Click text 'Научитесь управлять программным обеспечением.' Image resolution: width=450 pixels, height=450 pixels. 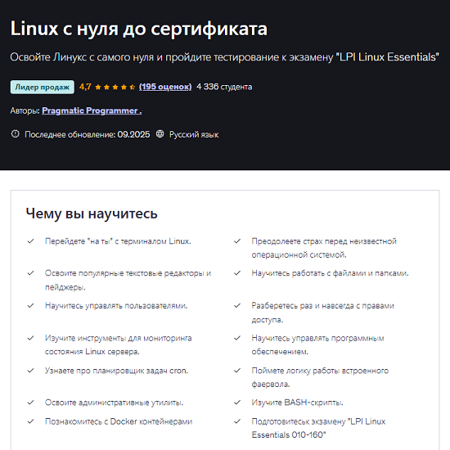[x=317, y=344]
